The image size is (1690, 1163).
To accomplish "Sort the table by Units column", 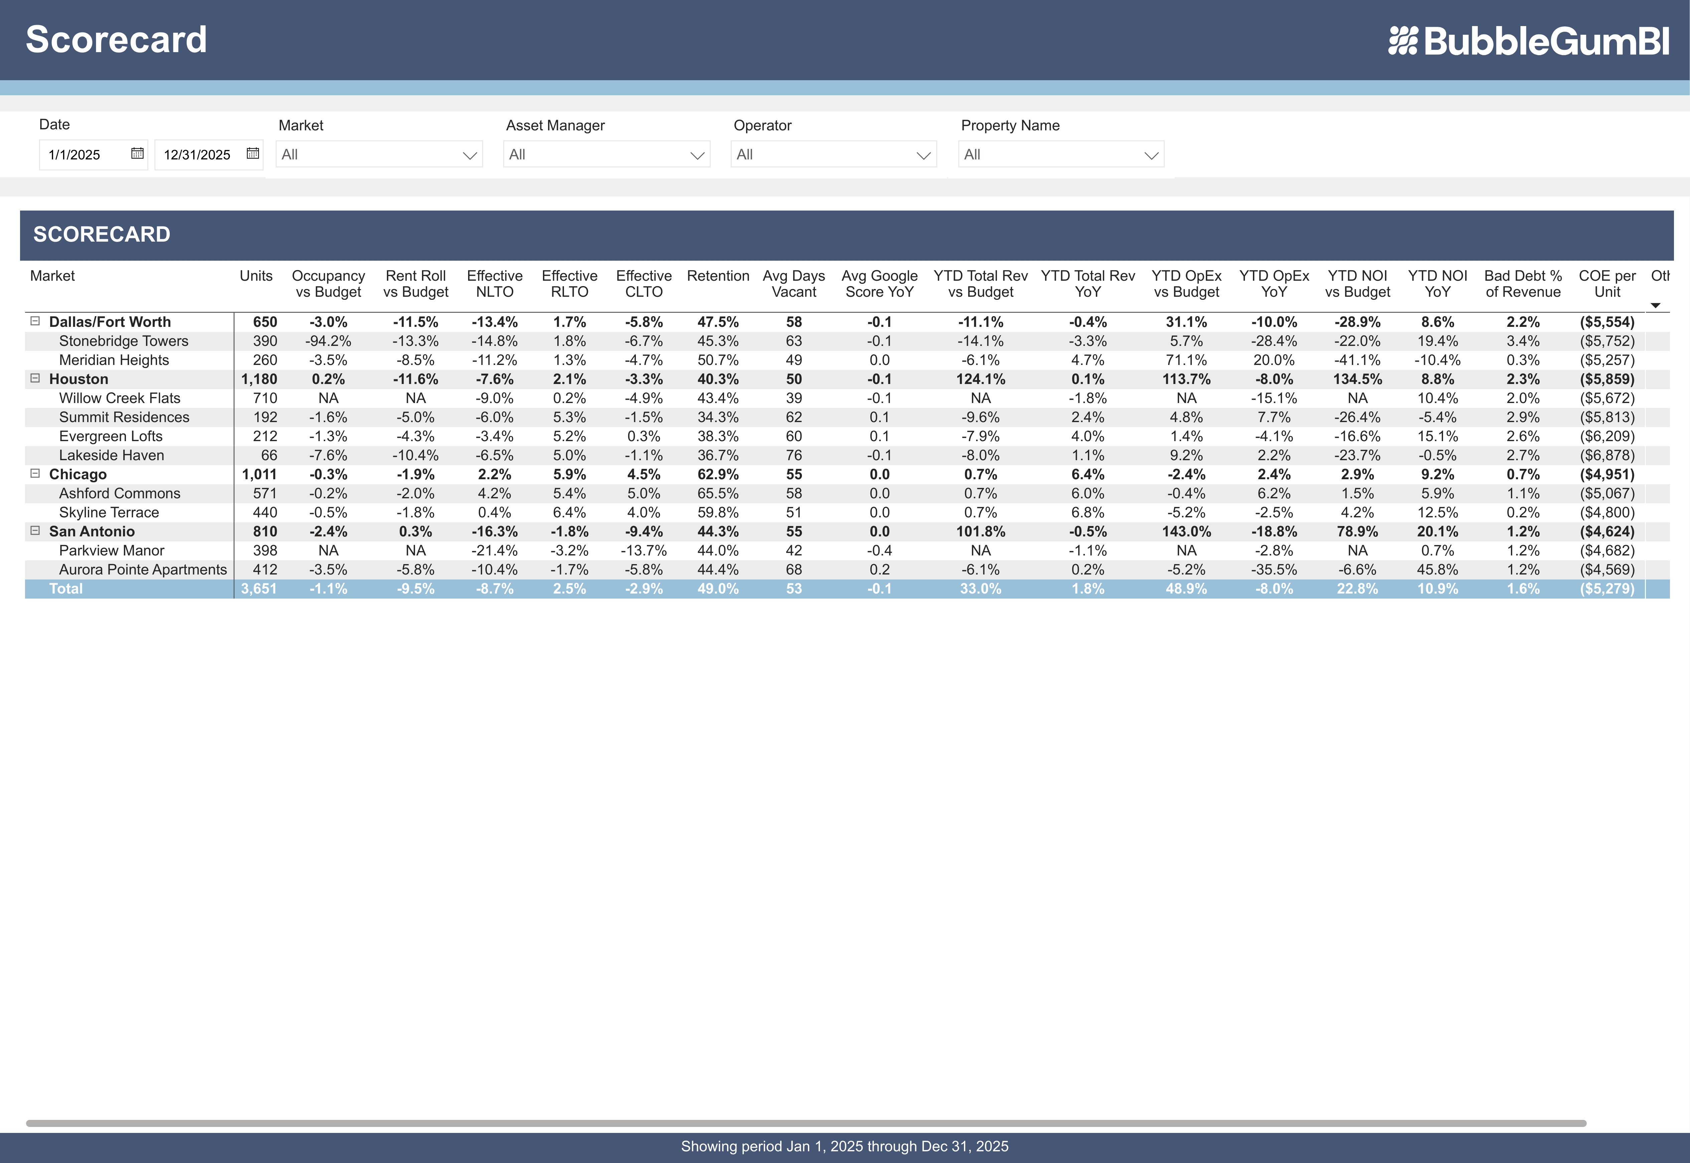I will [x=256, y=275].
